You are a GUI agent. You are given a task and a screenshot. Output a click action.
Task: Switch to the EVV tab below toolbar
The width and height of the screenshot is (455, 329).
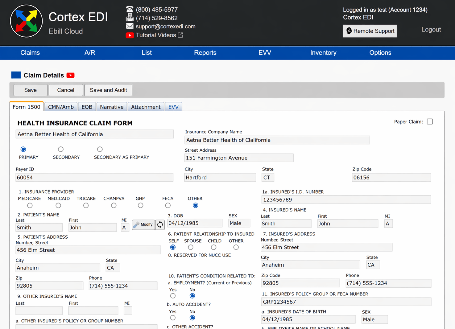tap(173, 107)
